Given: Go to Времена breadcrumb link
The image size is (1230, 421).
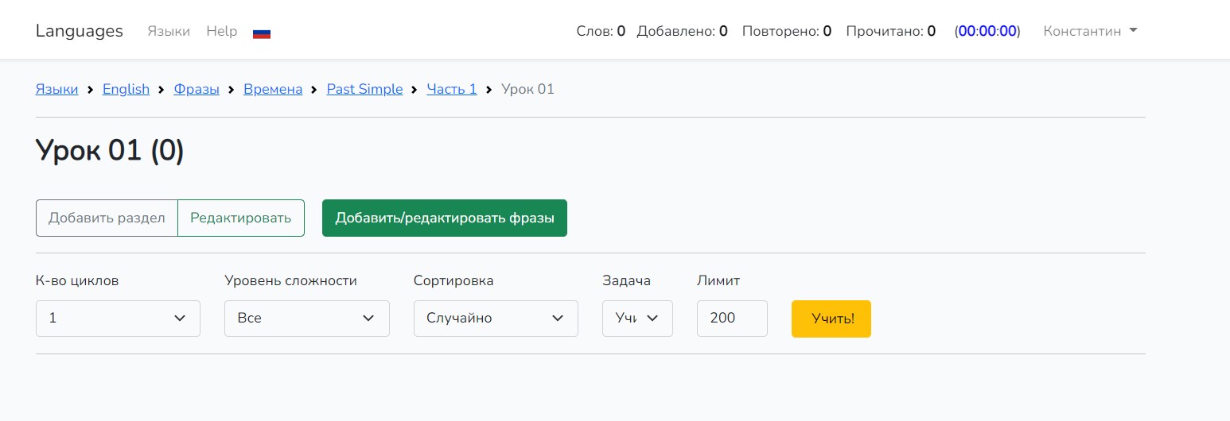Looking at the screenshot, I should click(x=273, y=89).
